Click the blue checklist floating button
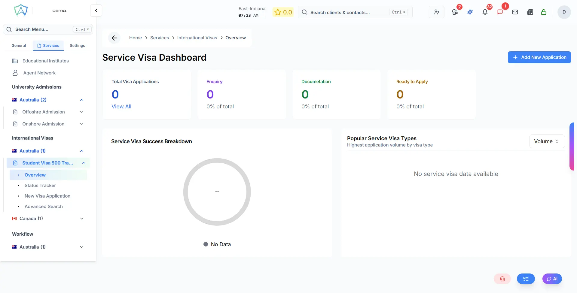The width and height of the screenshot is (577, 293). coord(526,279)
